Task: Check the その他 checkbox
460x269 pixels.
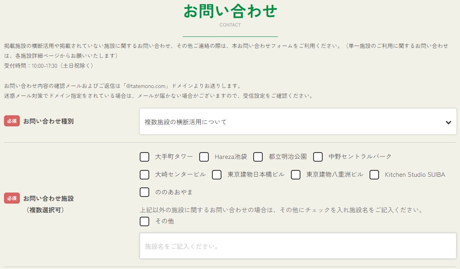Action: tap(144, 221)
